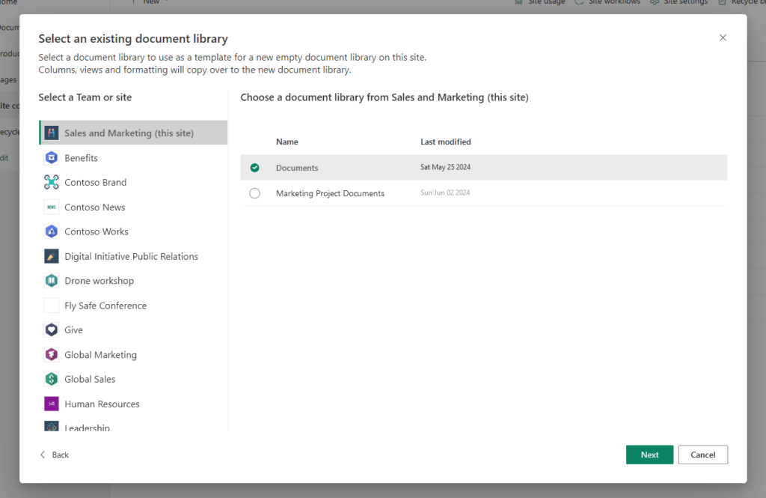Click the Global Marketing site icon
This screenshot has height=498, width=766.
pyautogui.click(x=52, y=354)
